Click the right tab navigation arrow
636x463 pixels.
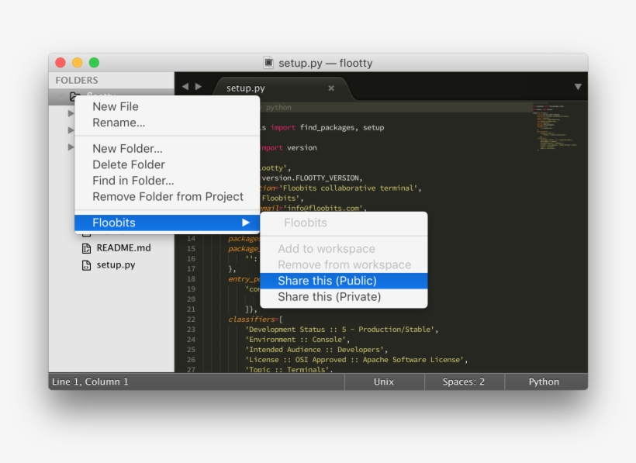199,87
